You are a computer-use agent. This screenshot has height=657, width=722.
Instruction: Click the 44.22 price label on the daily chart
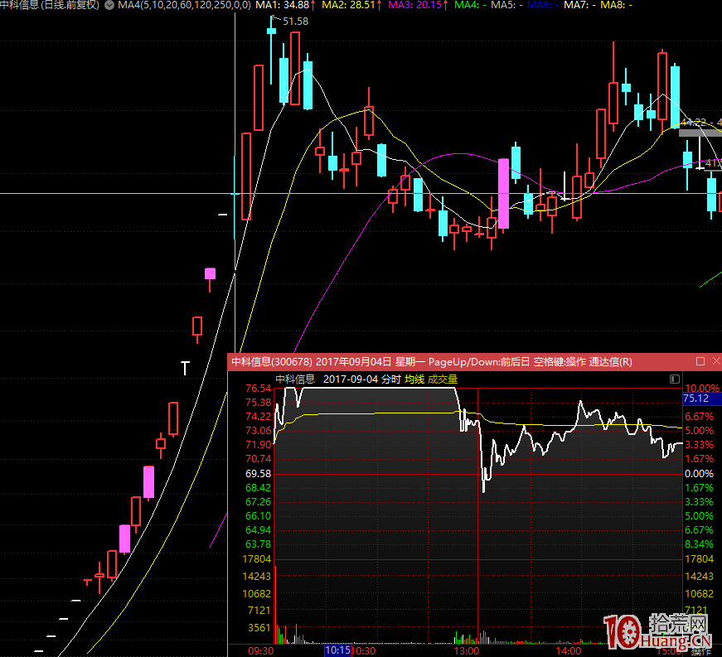pos(694,123)
